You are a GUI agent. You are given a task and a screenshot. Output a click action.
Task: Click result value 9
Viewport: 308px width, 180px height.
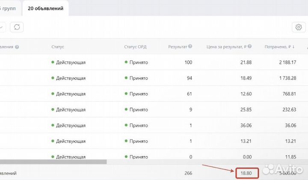pyautogui.click(x=191, y=110)
